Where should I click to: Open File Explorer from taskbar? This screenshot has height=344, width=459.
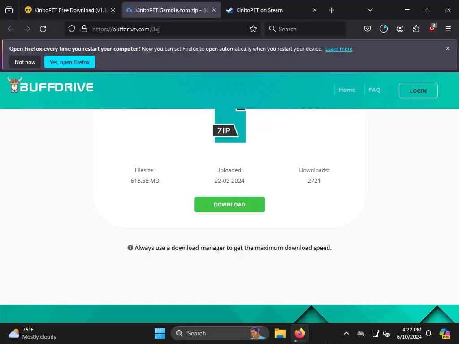280,333
